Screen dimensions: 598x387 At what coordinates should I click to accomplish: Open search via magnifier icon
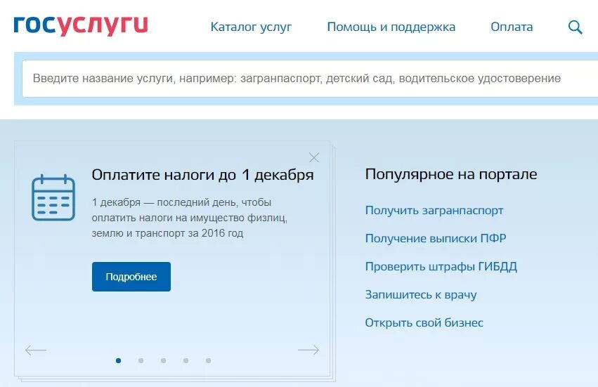[575, 27]
